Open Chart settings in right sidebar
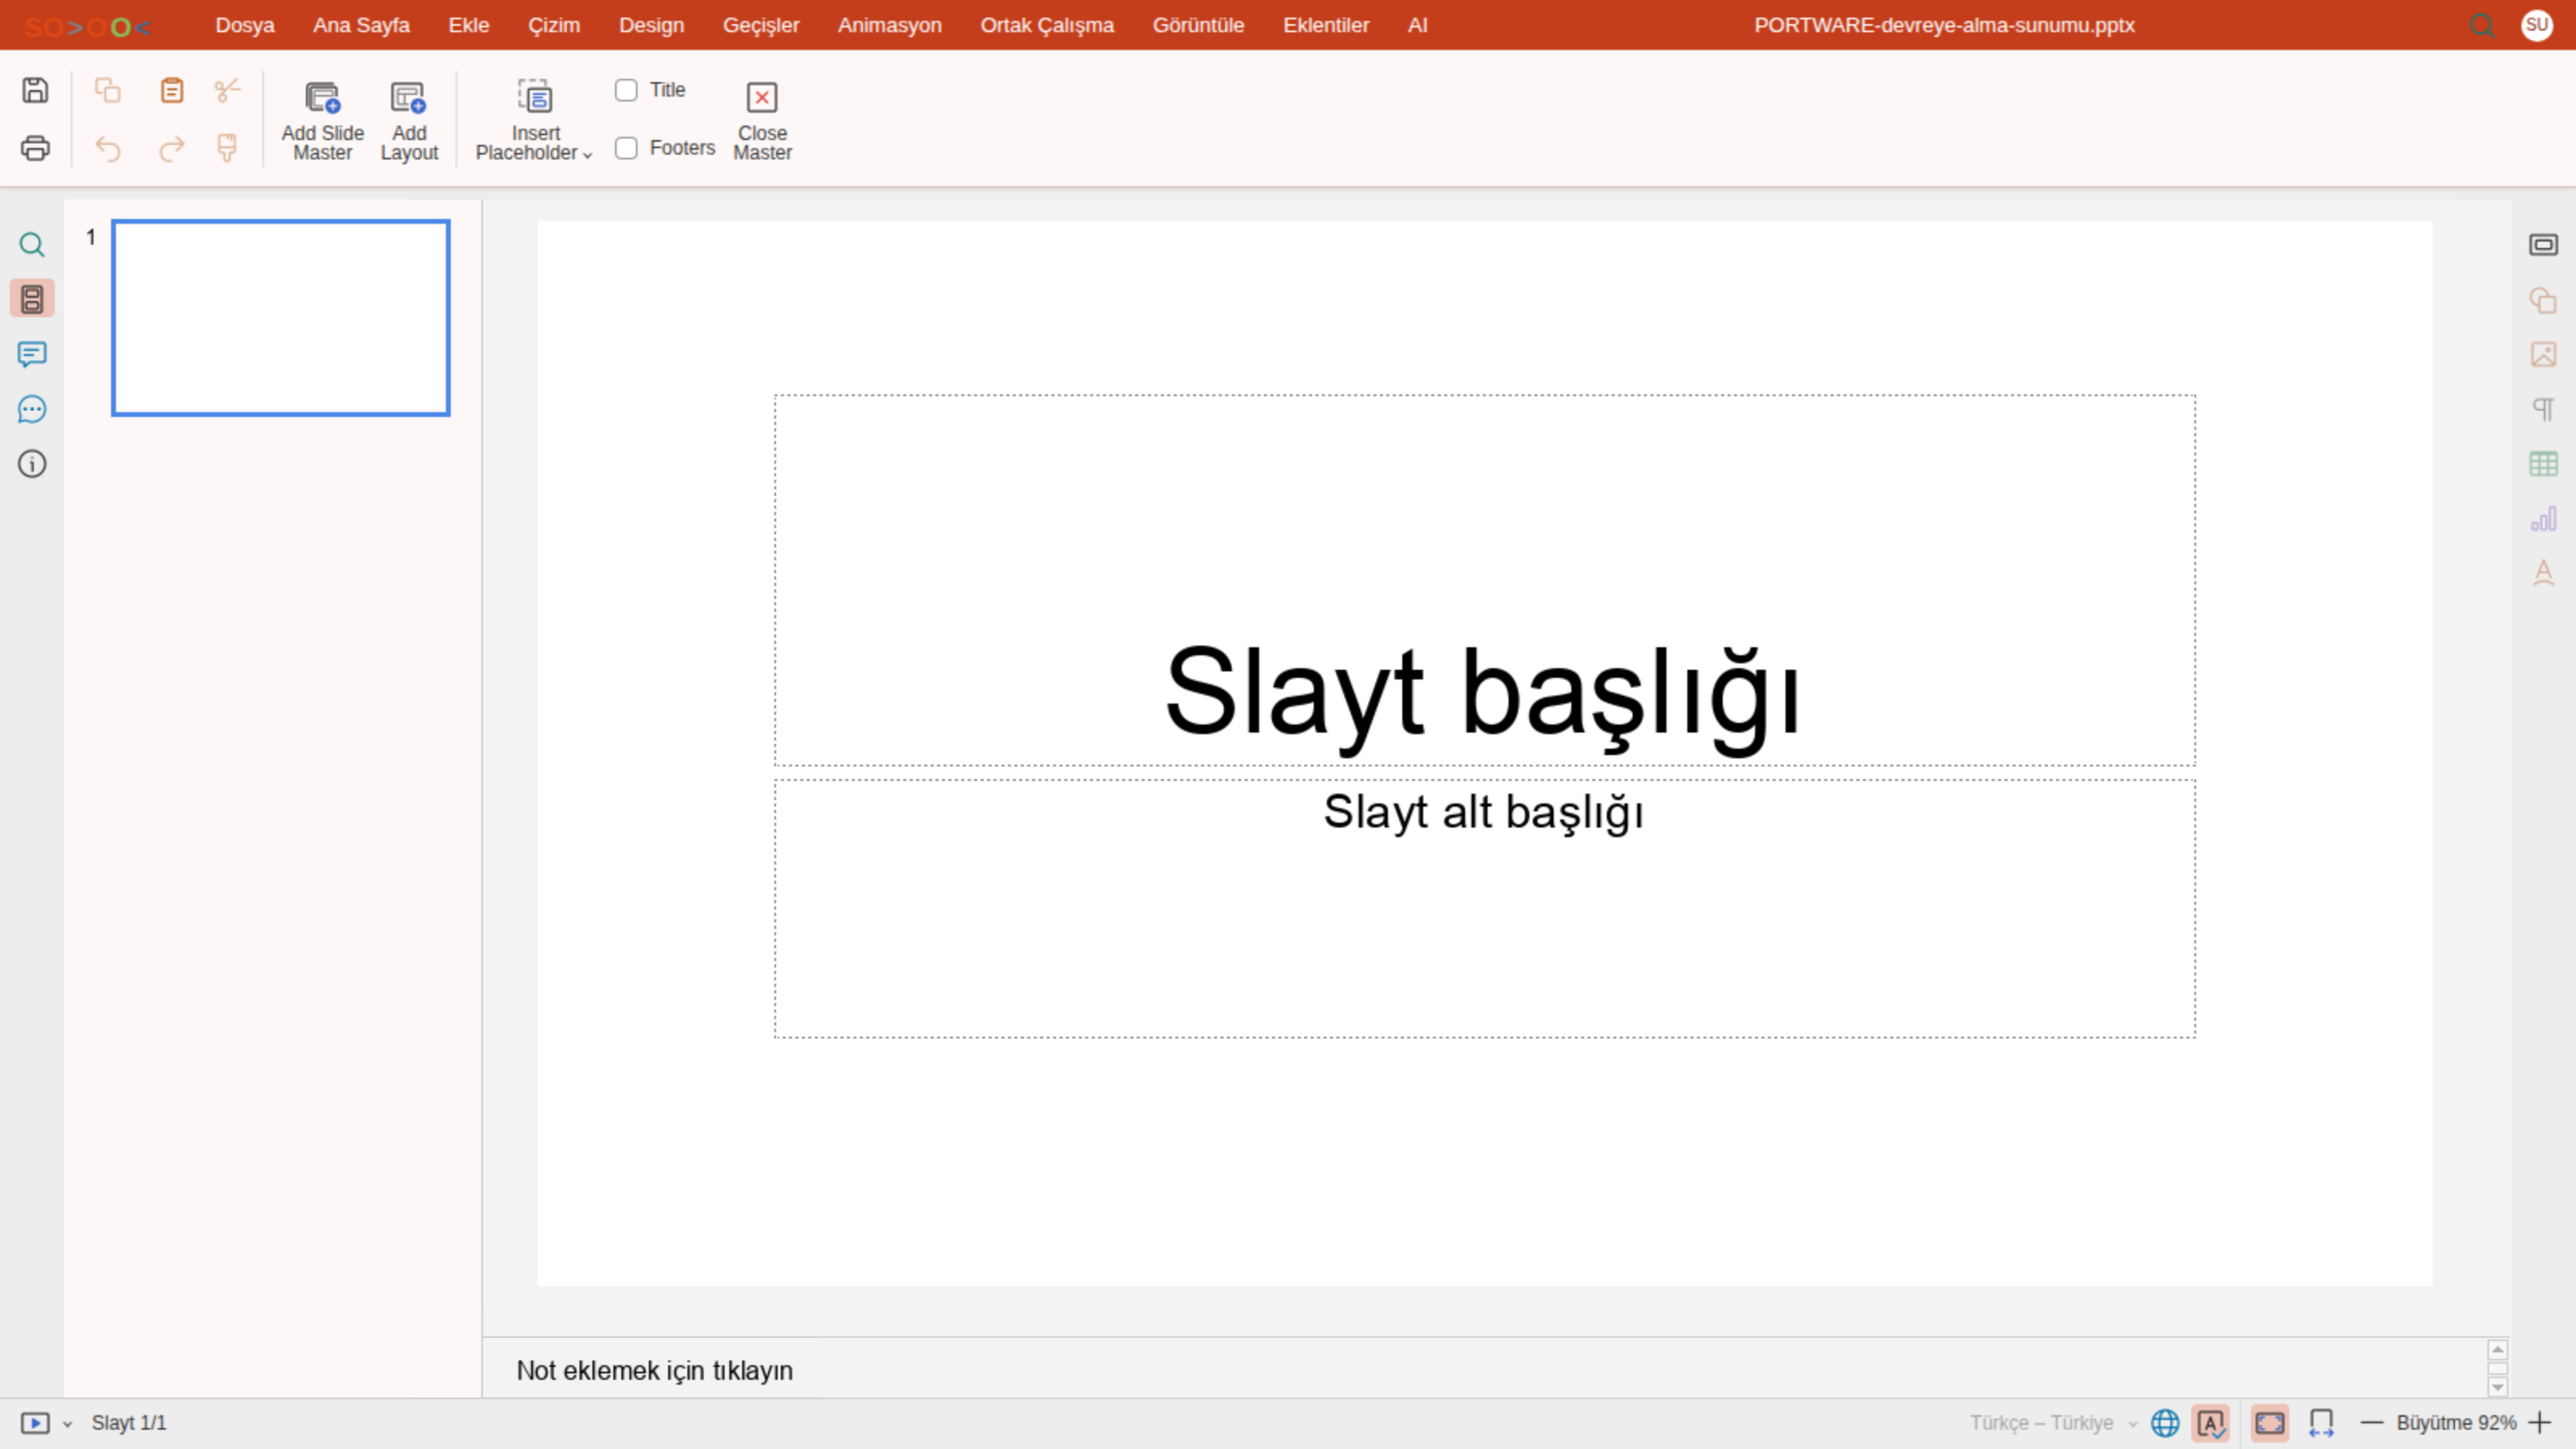 click(x=2543, y=519)
